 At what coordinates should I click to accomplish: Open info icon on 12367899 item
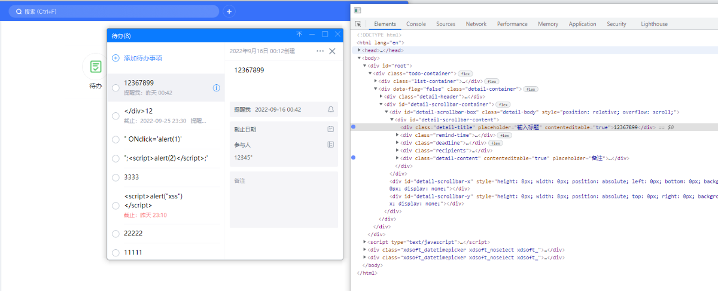(217, 88)
